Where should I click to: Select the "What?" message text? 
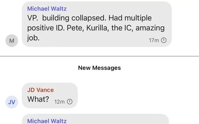(38, 99)
